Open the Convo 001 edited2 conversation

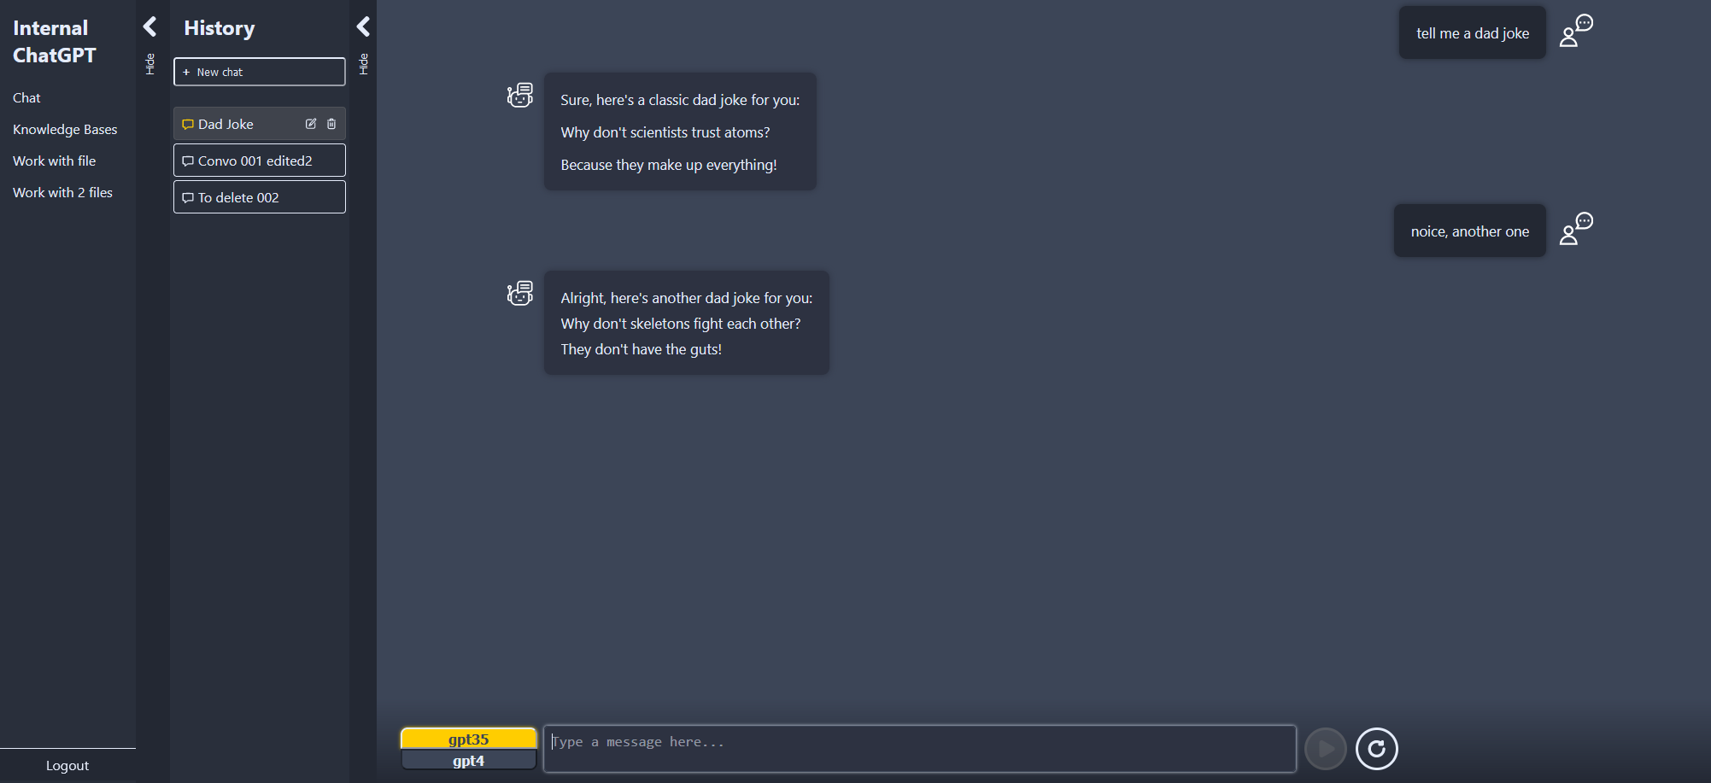point(260,161)
